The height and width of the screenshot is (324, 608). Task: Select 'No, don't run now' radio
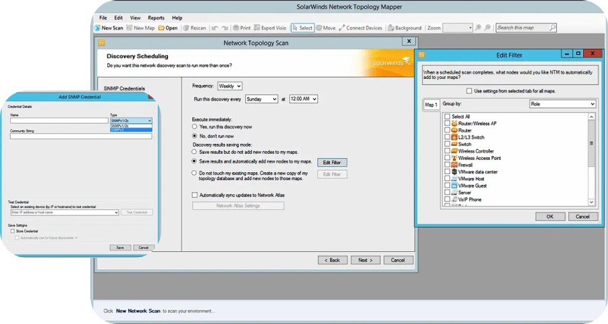click(194, 136)
